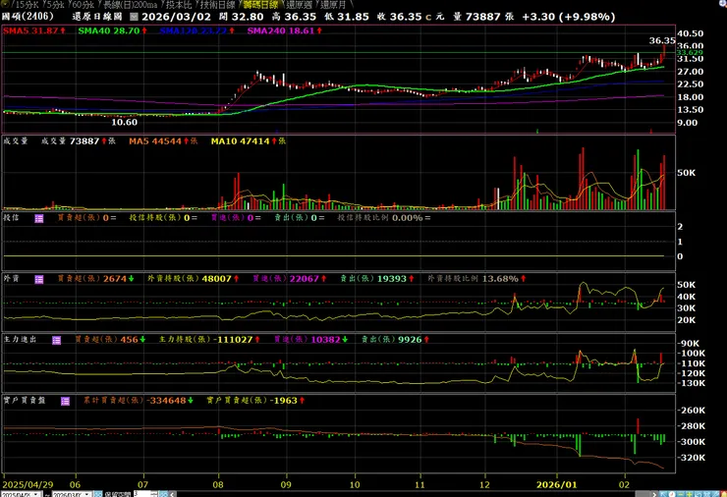727x497 pixels.
Task: Click the stepper arrows beside the 3 field
Action: point(154,494)
